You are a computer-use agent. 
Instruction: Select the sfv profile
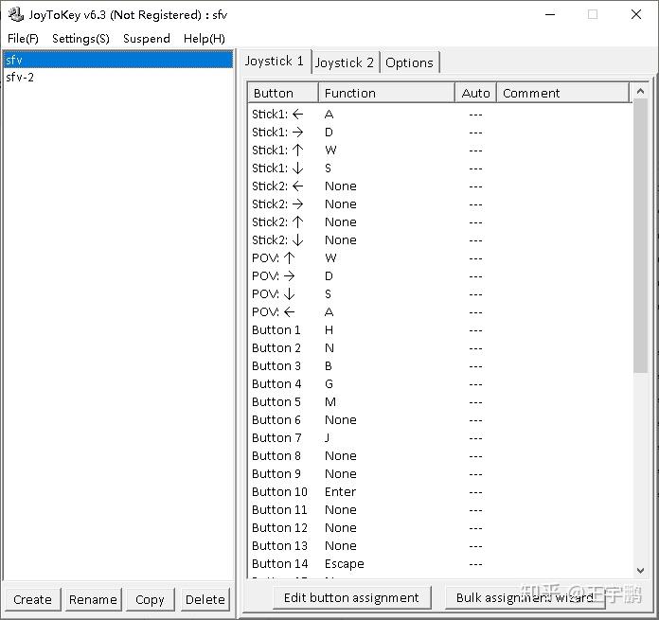coord(118,60)
